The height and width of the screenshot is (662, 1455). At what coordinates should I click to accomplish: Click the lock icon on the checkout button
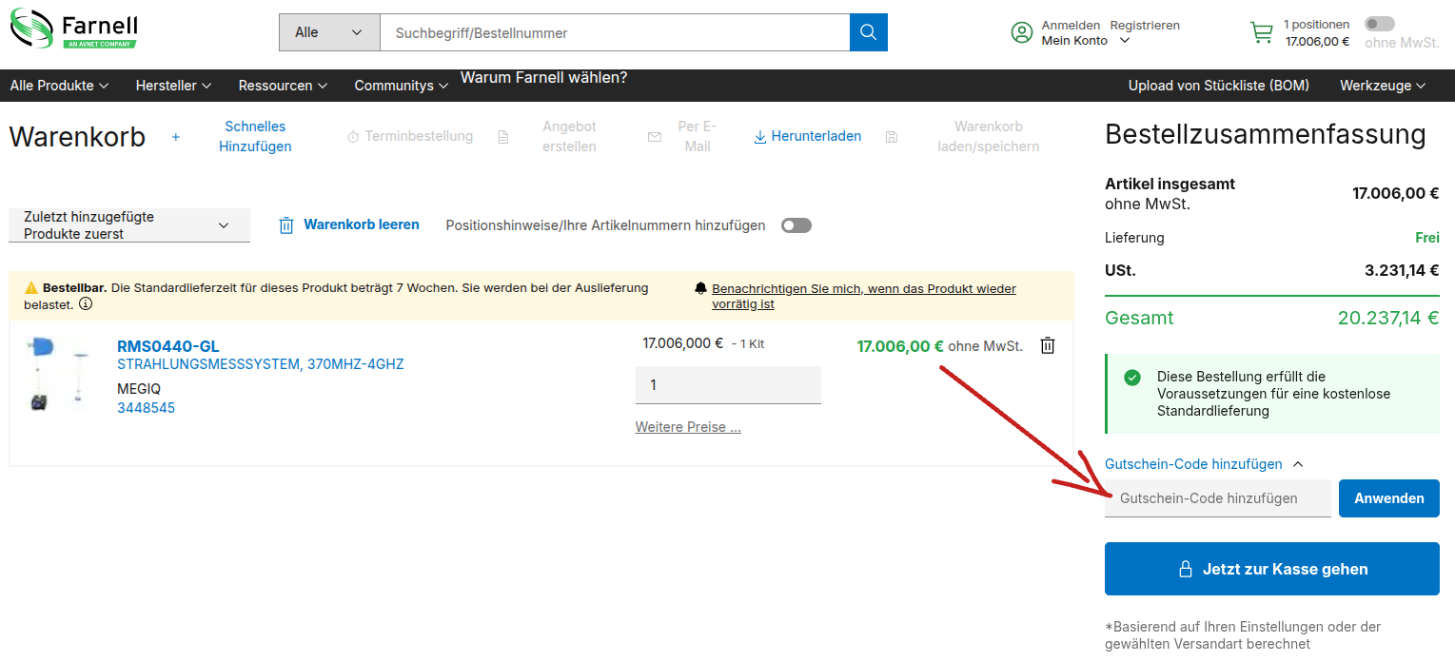(1186, 569)
